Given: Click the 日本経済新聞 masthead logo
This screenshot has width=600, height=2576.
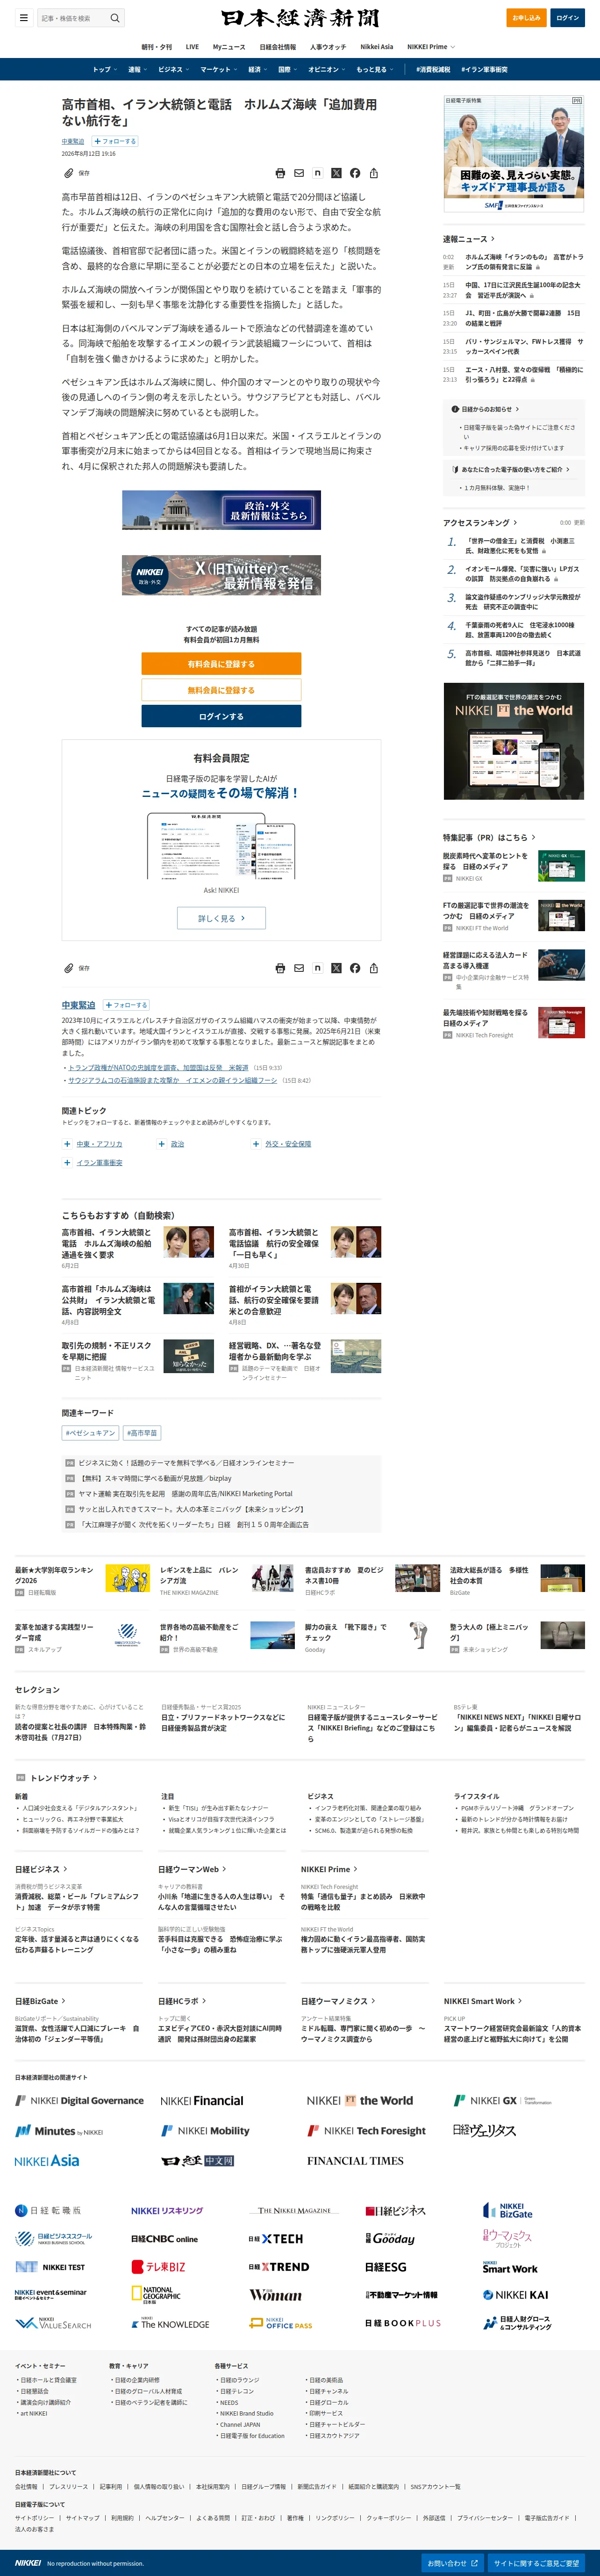Looking at the screenshot, I should point(300,18).
